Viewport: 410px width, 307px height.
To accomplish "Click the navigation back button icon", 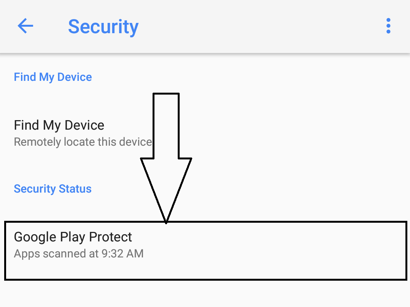I will click(x=25, y=26).
